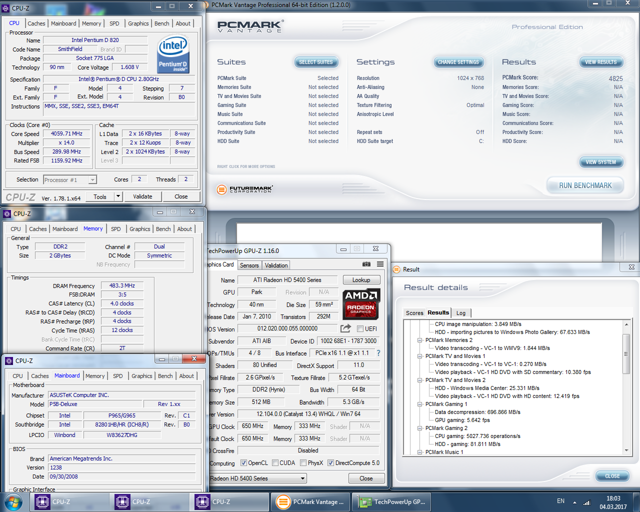Open the Tools dropdown arrow in CPU-Z
The height and width of the screenshot is (512, 640).
click(x=118, y=196)
